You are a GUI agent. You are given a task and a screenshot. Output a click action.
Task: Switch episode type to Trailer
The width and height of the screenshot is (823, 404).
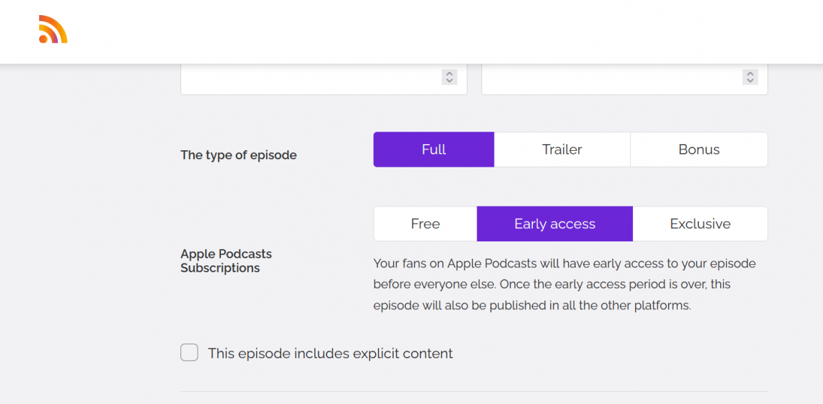562,149
